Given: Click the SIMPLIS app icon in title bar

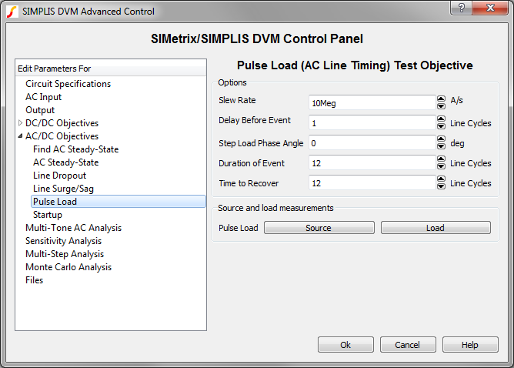Looking at the screenshot, I should coord(12,11).
